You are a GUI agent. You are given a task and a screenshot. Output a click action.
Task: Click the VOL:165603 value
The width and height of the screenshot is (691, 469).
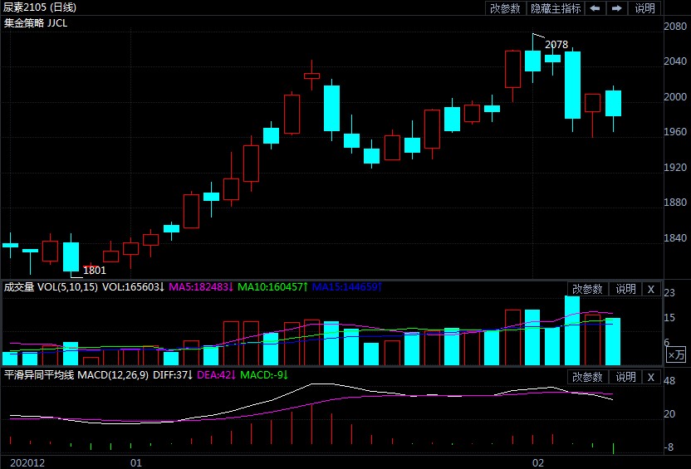[x=134, y=287]
